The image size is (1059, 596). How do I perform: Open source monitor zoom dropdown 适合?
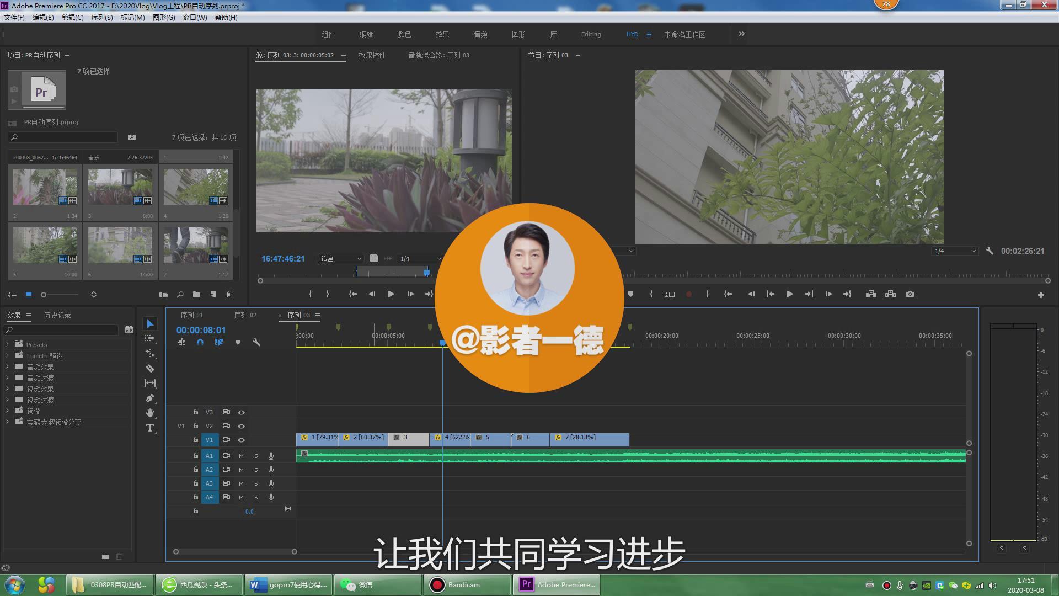[x=340, y=259]
